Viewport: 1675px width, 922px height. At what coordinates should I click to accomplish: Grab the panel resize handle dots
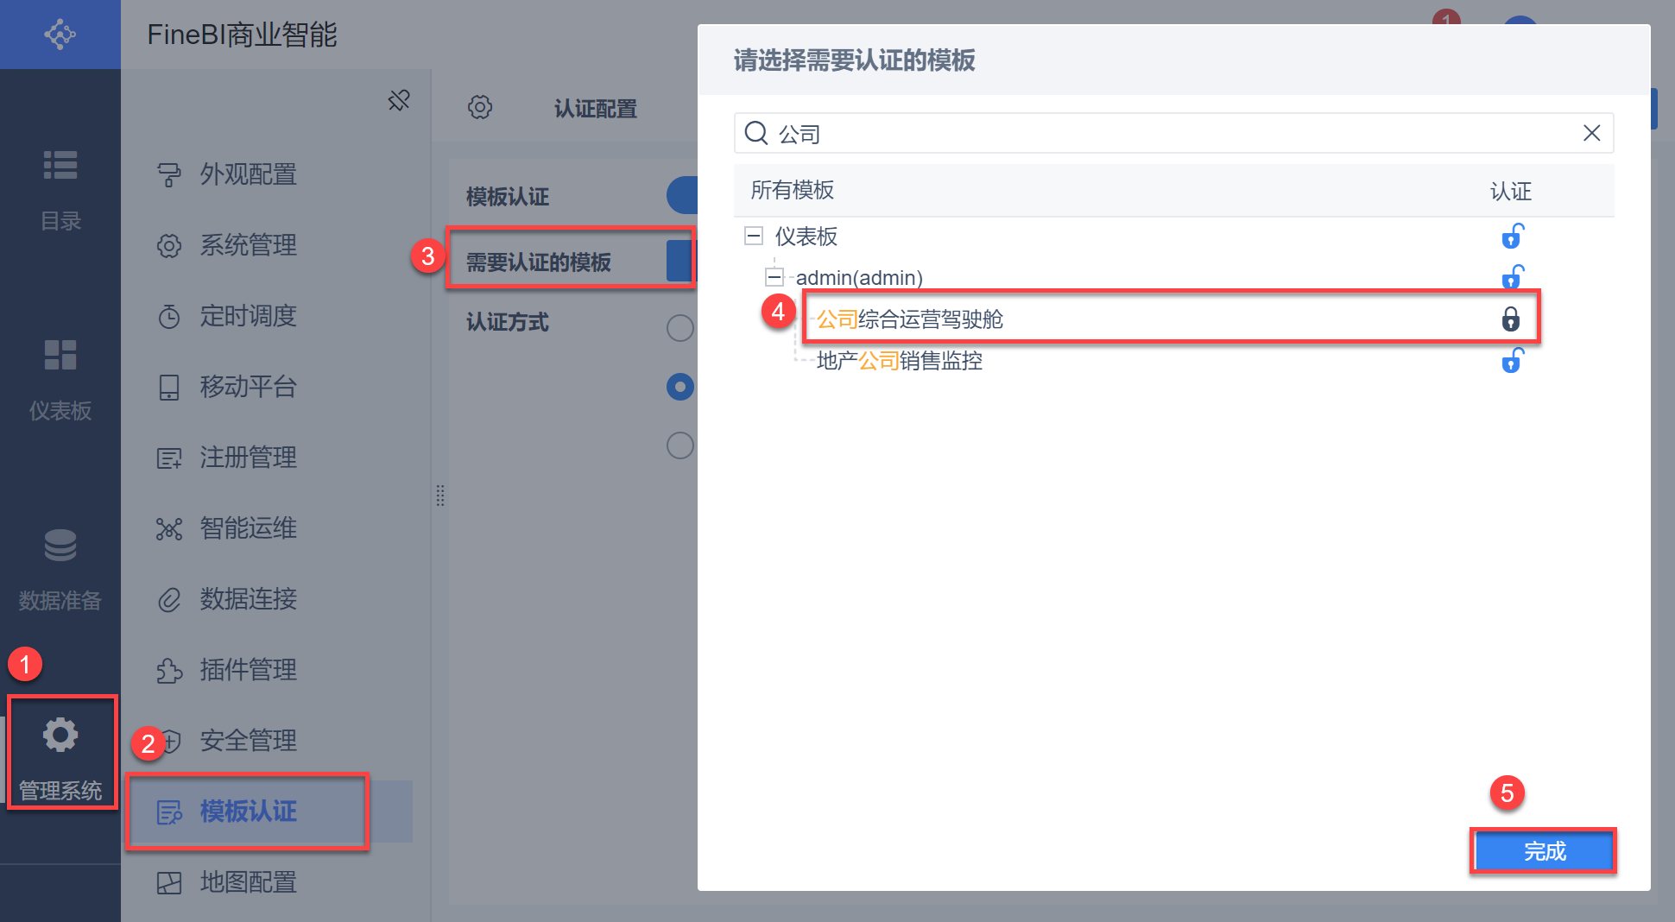tap(440, 496)
